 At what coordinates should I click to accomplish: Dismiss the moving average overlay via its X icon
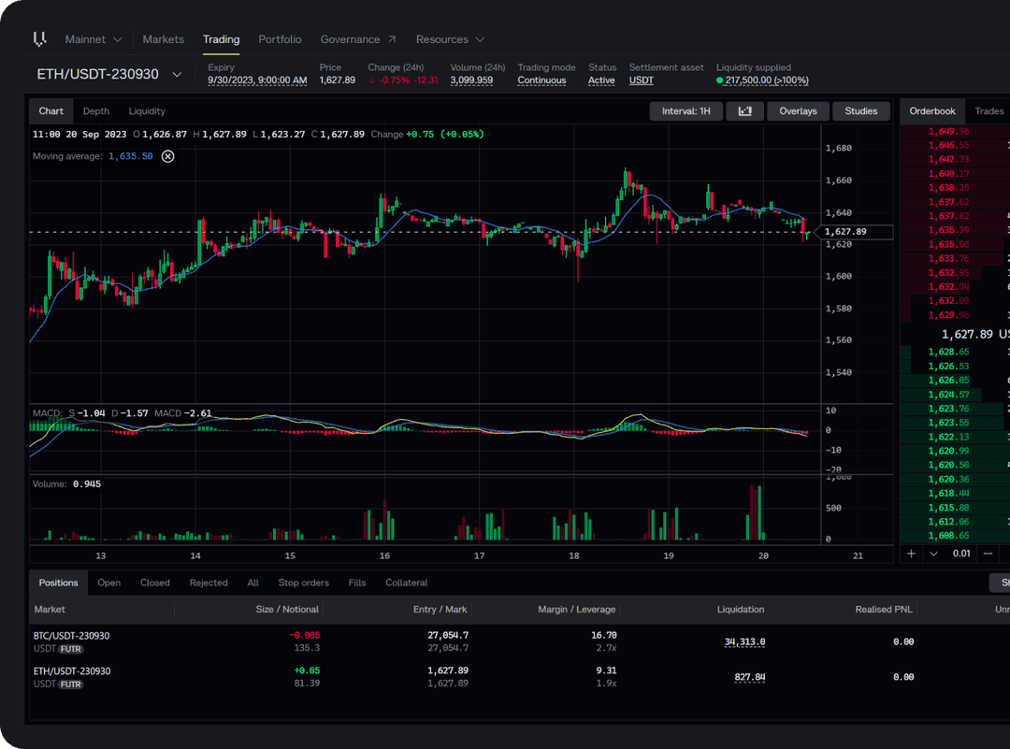pyautogui.click(x=168, y=156)
